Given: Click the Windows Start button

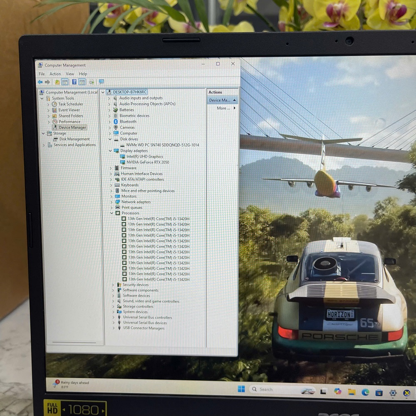Looking at the screenshot, I should 241,389.
